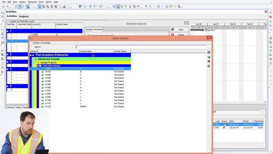This screenshot has width=273, height=154.
Task: Click the Help question icon in Select Activity
Action: point(209,66)
